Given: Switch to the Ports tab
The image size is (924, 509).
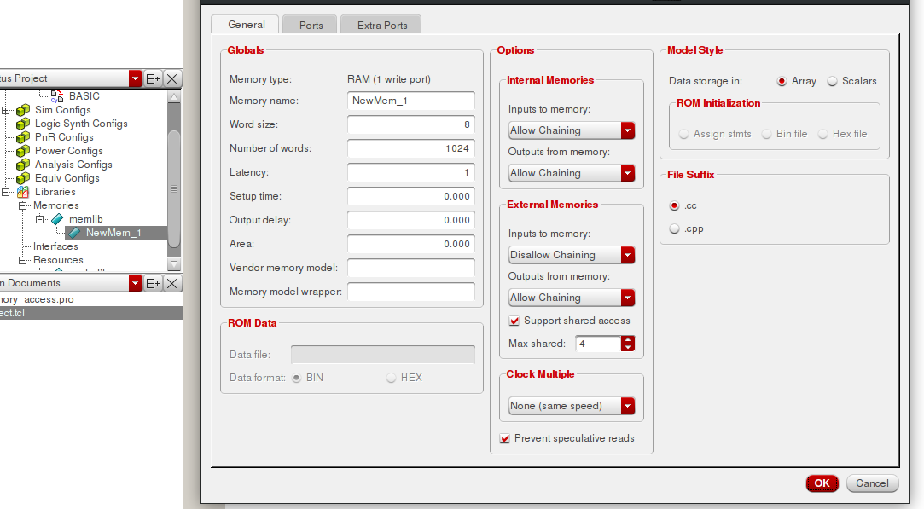Looking at the screenshot, I should coord(311,26).
